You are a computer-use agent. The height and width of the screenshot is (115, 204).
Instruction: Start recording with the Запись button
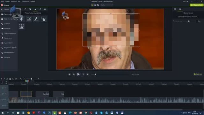tap(5, 5)
